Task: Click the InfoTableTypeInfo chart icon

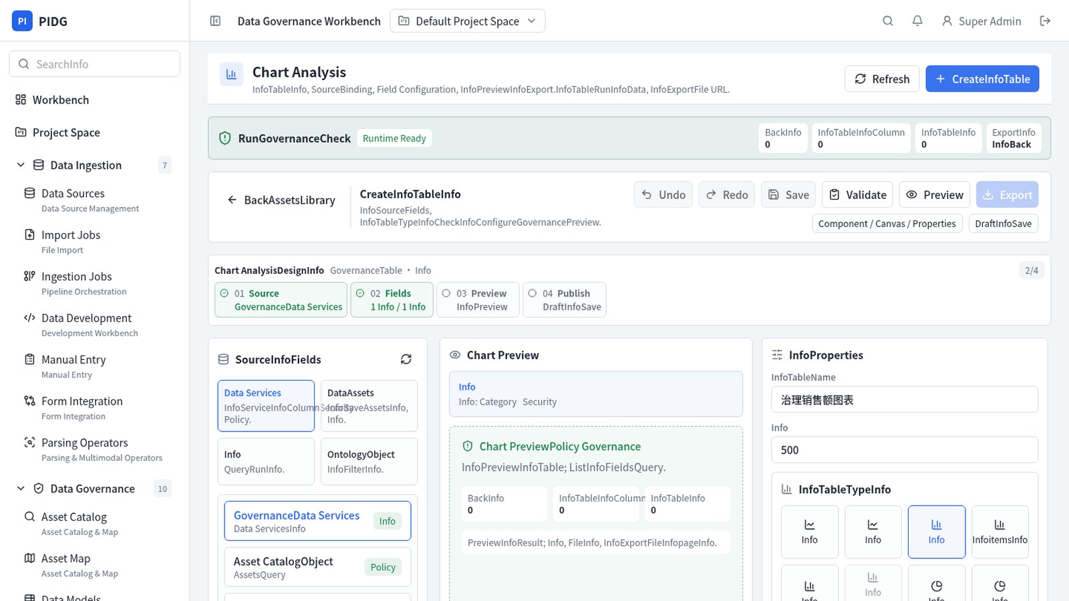Action: [x=786, y=489]
